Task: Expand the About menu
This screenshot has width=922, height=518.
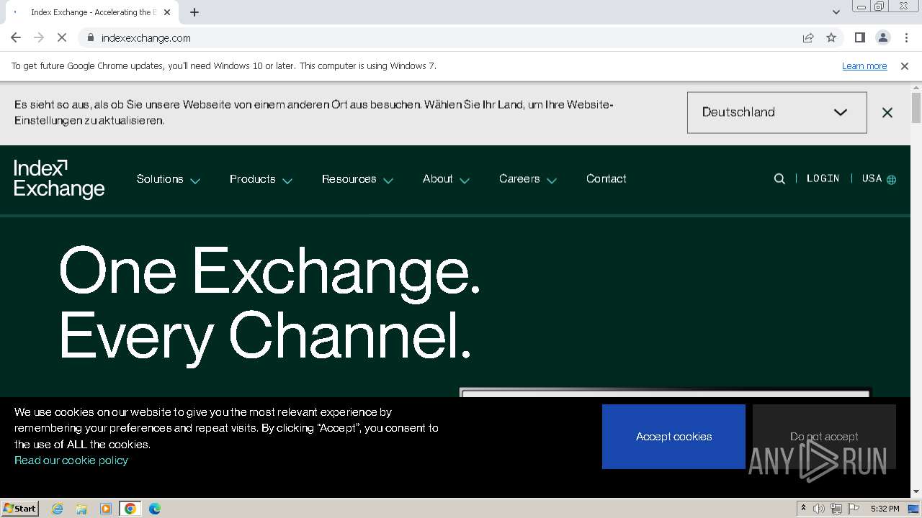Action: tap(446, 179)
